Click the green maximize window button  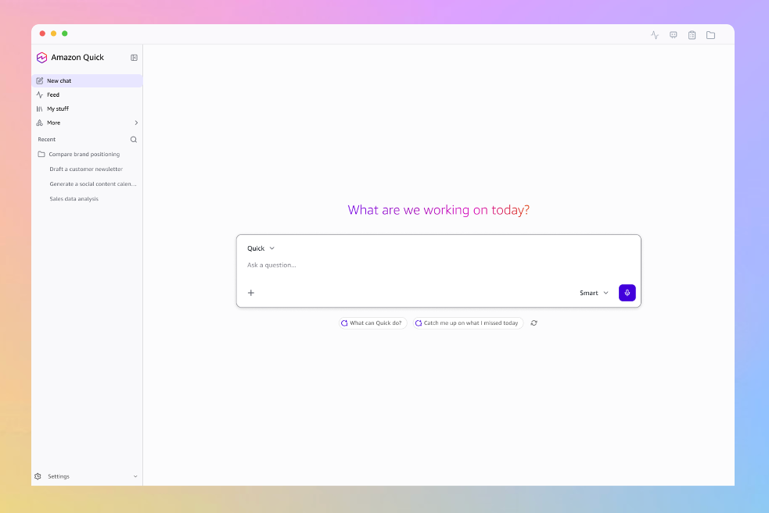point(65,34)
